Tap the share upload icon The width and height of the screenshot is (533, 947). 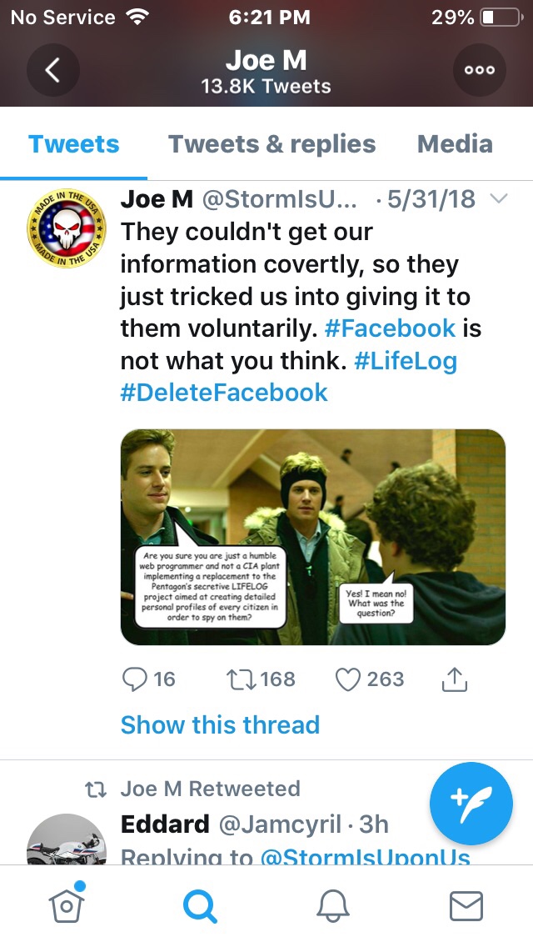point(453,679)
